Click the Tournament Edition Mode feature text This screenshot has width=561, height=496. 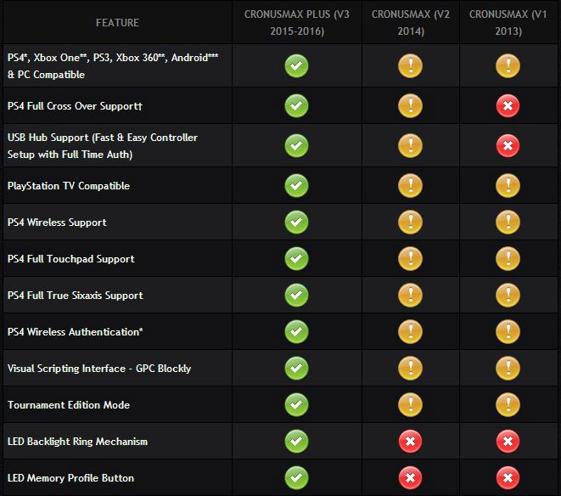click(x=69, y=404)
